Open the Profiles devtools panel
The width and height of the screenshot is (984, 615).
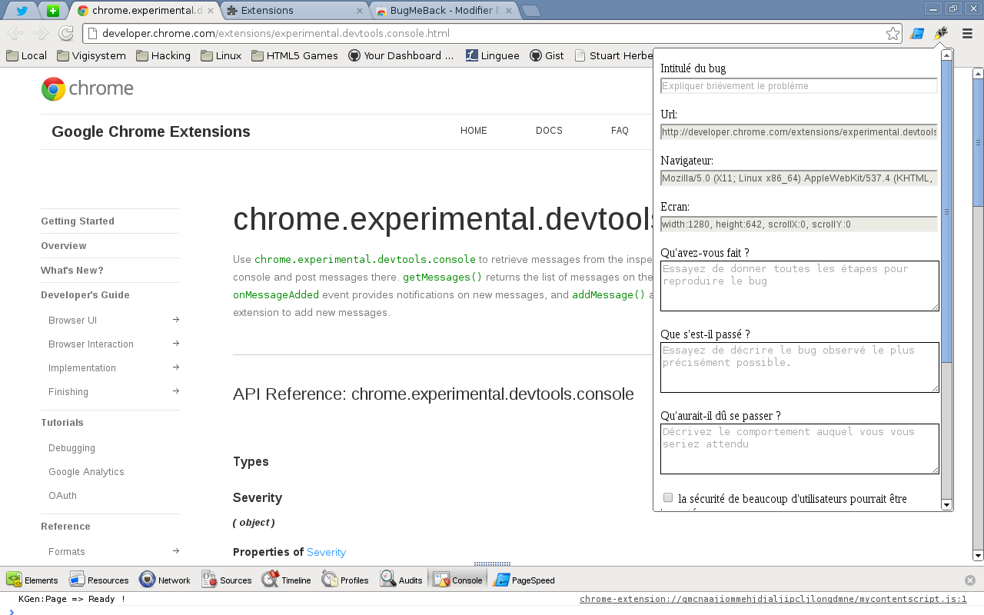pos(346,580)
